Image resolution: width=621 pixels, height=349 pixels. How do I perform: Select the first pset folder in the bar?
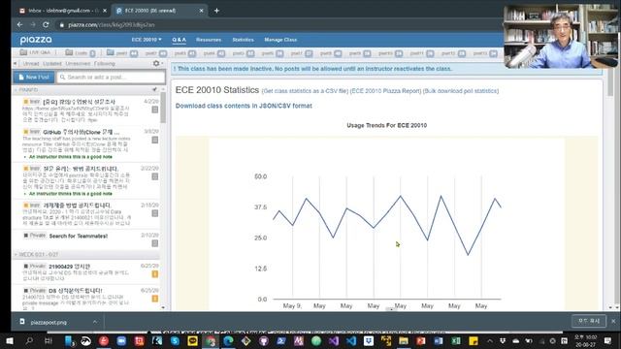point(122,52)
